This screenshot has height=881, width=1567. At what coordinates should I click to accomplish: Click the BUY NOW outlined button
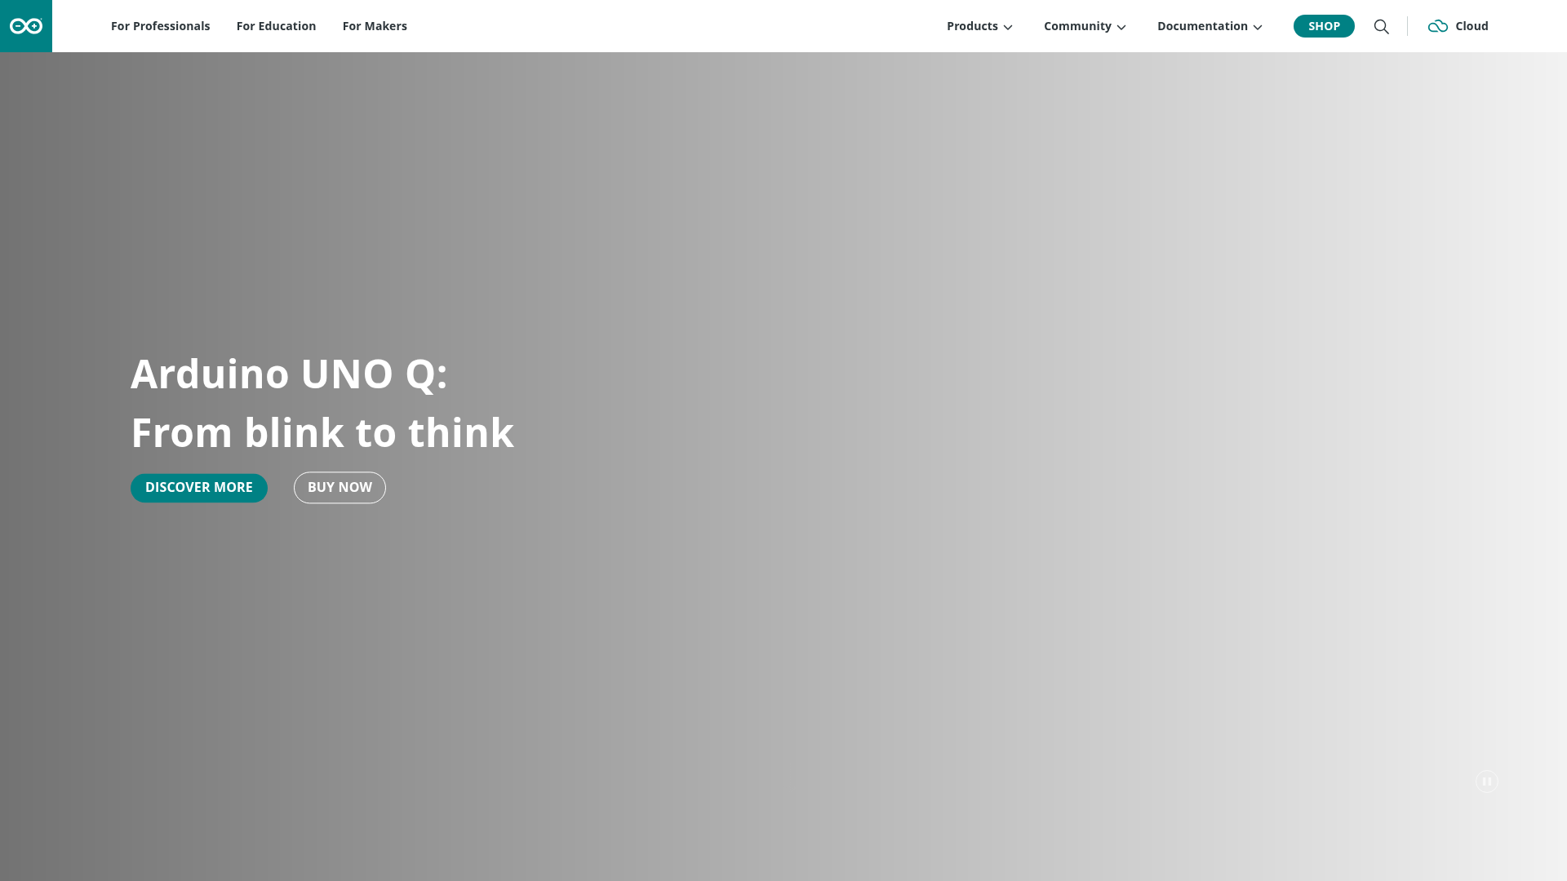click(340, 487)
